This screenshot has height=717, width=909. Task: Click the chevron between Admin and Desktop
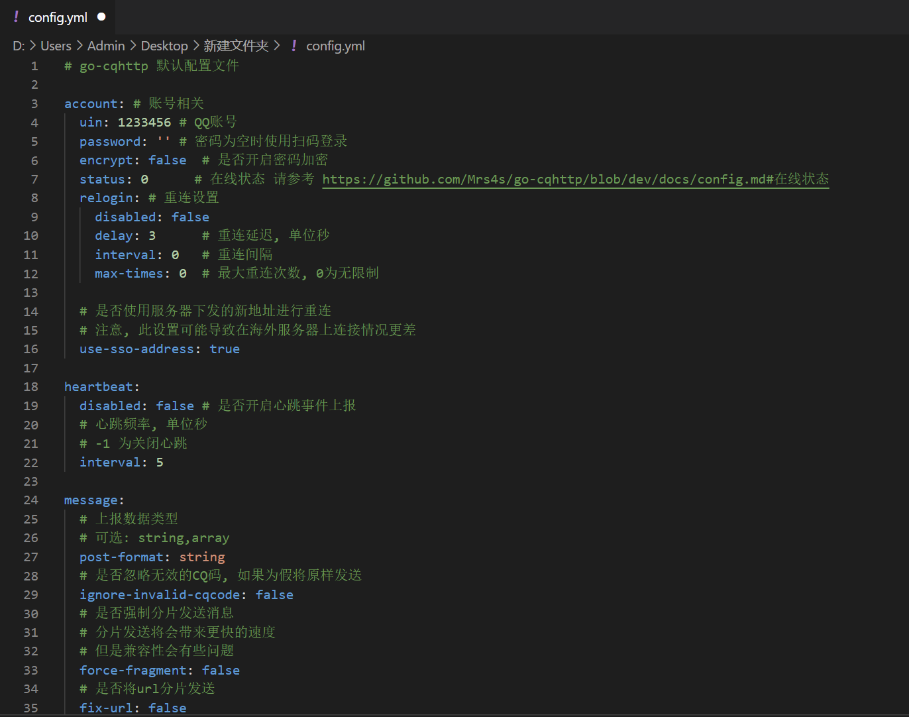(x=133, y=46)
